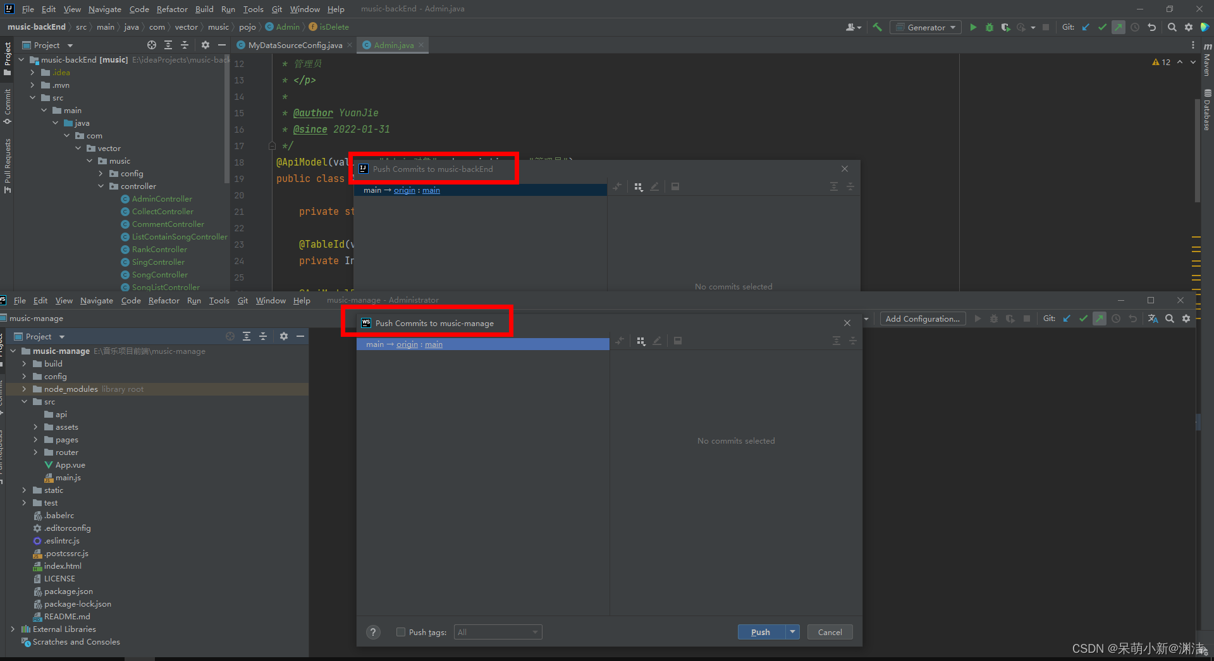Switch to MyDataSourceConfig.java tab

click(295, 45)
